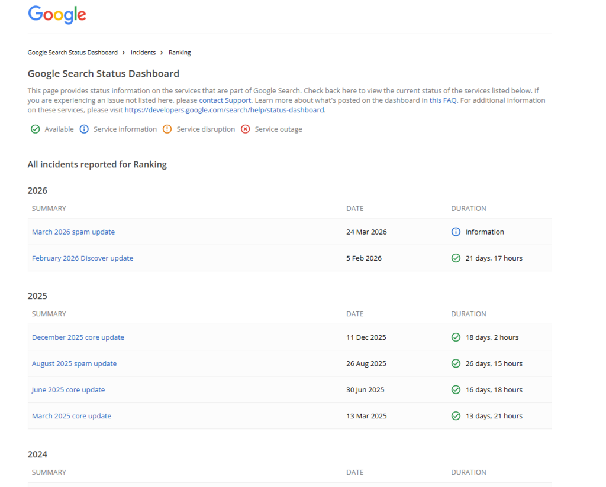Click the green check beside December 2025 core update
Screen dimensions: 606x487
pos(456,337)
